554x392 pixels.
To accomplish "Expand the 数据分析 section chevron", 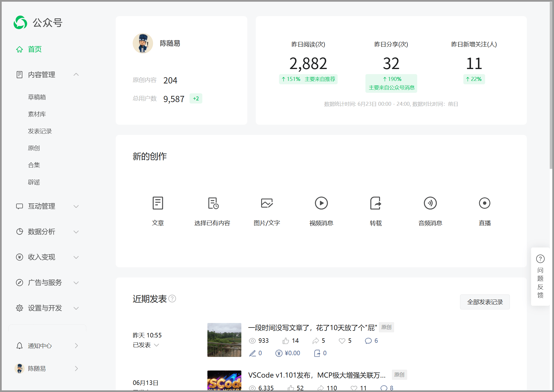I will coord(76,232).
